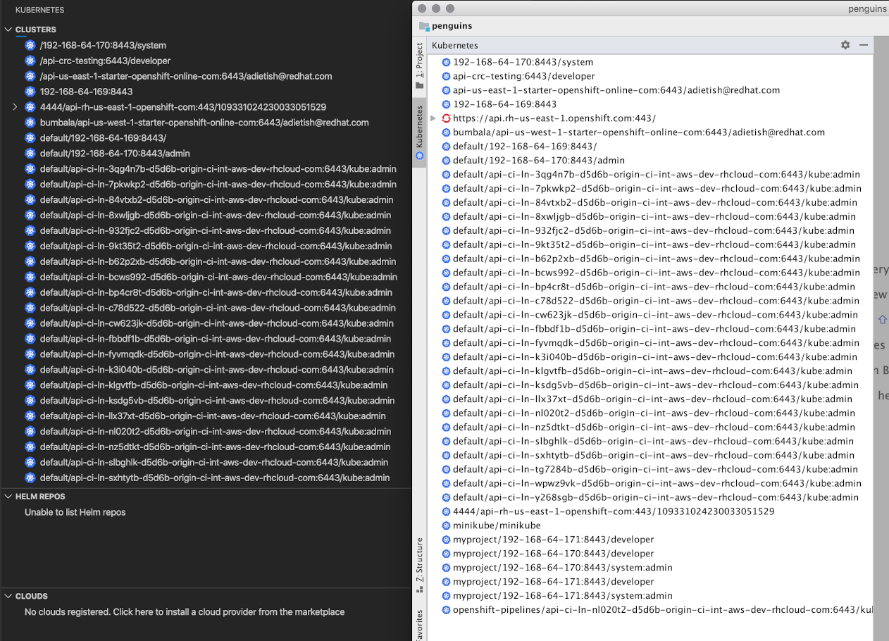
Task: Select default/api-ci-ln-932fjc2 cluster in VS Code
Action: click(x=216, y=231)
